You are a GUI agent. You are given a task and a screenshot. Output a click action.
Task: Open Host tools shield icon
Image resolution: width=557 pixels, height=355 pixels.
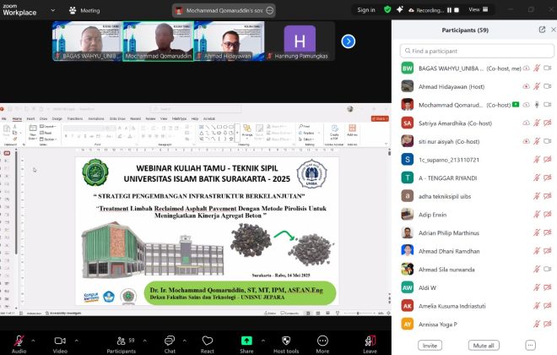pyautogui.click(x=286, y=341)
